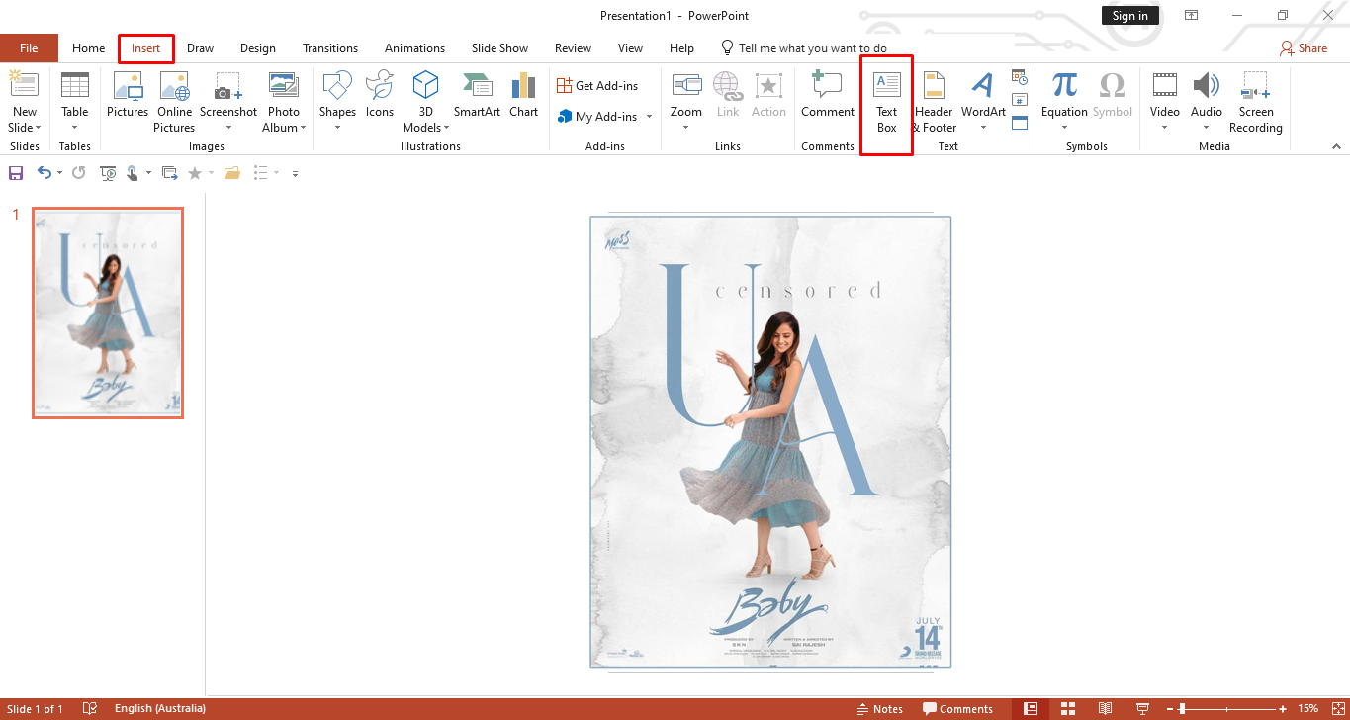Click the Save icon in quick access toolbar
The width and height of the screenshot is (1350, 720).
[16, 173]
